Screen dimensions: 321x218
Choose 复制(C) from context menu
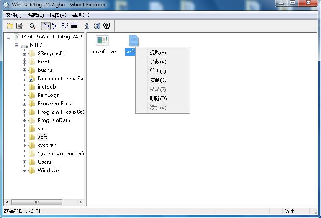(162, 80)
